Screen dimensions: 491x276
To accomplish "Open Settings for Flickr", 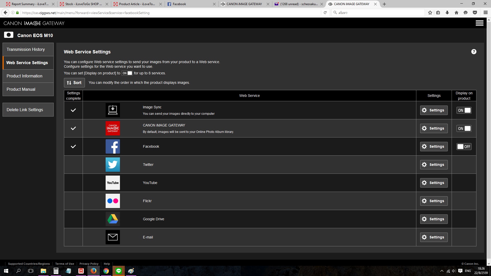I will click(434, 201).
